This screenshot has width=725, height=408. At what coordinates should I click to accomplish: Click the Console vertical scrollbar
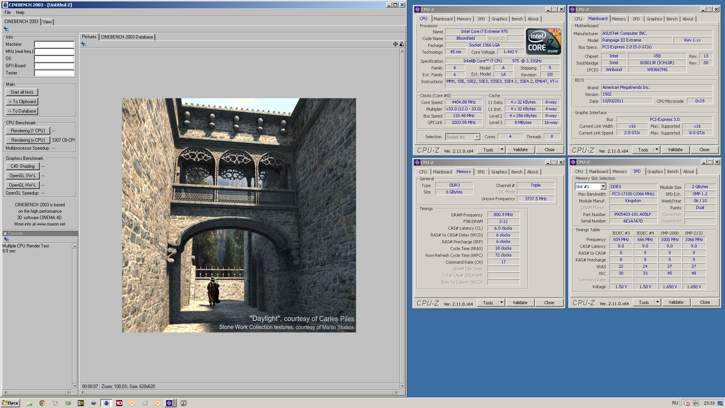click(75, 316)
